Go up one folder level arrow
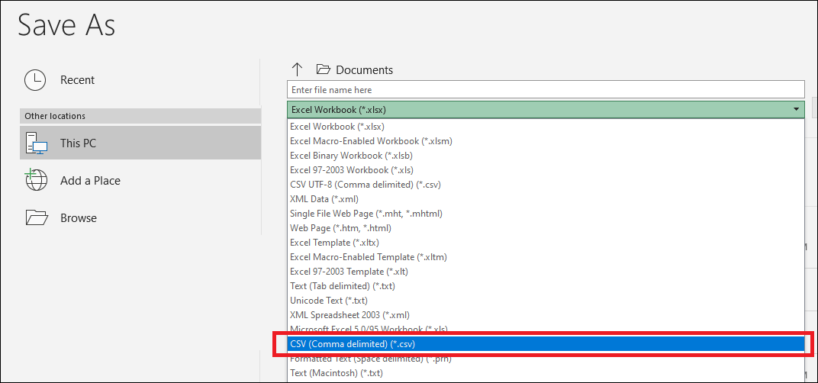The width and height of the screenshot is (818, 383). coord(297,69)
